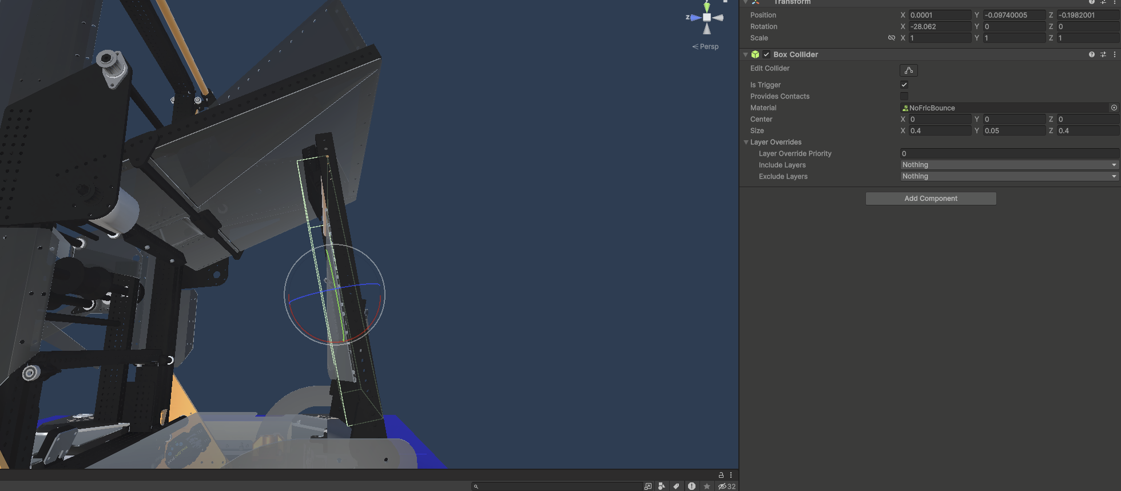This screenshot has height=491, width=1121.
Task: Click the Rotation Z field
Action: [x=1088, y=26]
